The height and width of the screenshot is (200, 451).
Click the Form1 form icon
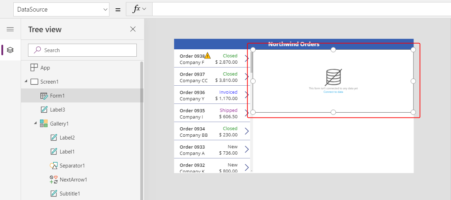click(44, 95)
